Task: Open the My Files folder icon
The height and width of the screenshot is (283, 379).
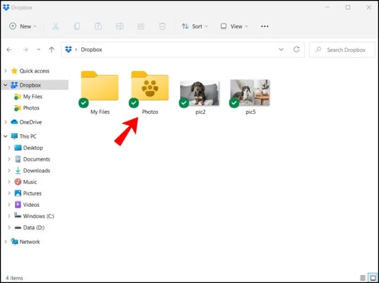Action: pos(99,86)
